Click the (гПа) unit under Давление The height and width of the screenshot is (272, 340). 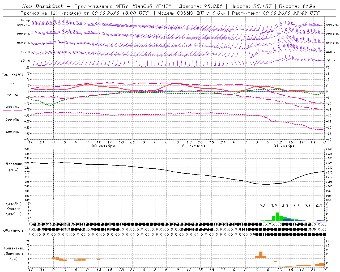[x=14, y=170]
